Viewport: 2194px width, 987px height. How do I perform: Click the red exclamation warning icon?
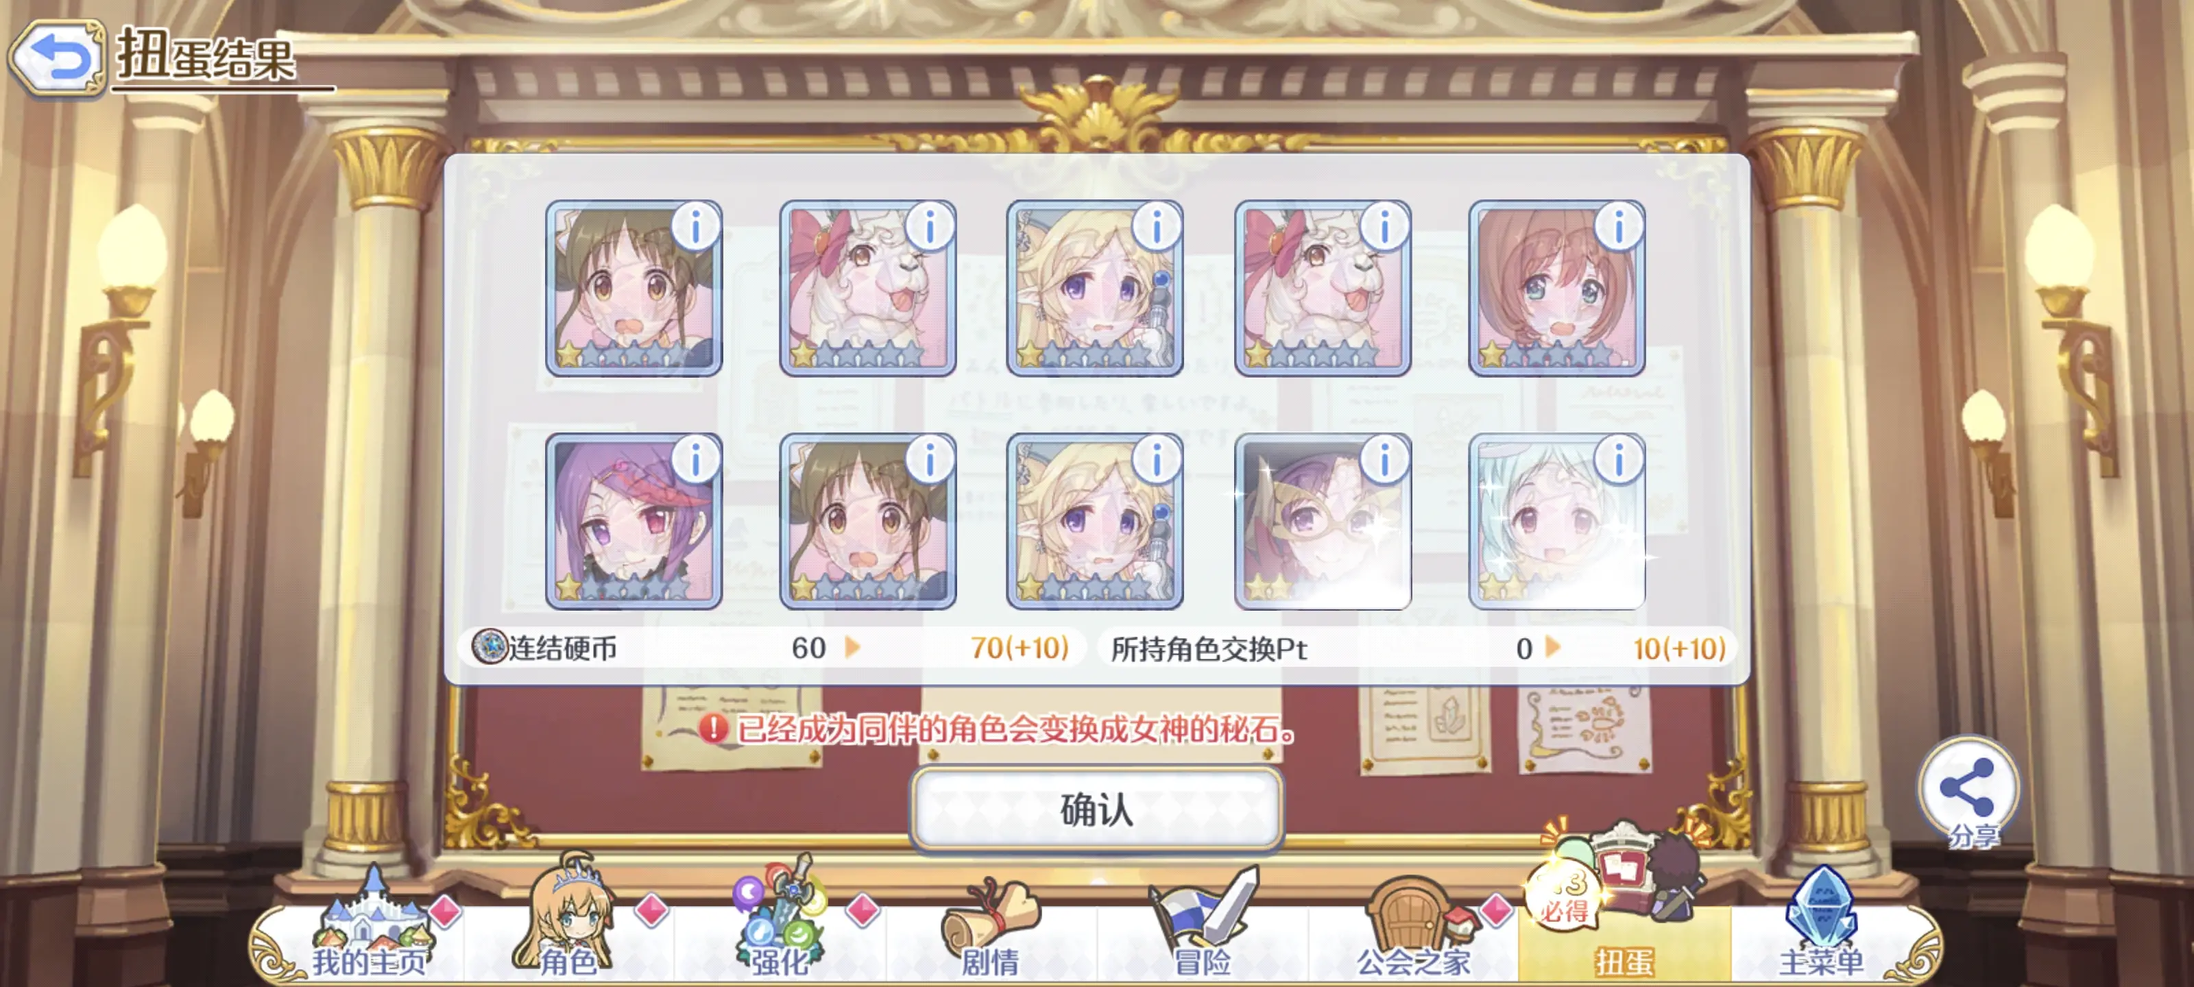[713, 729]
